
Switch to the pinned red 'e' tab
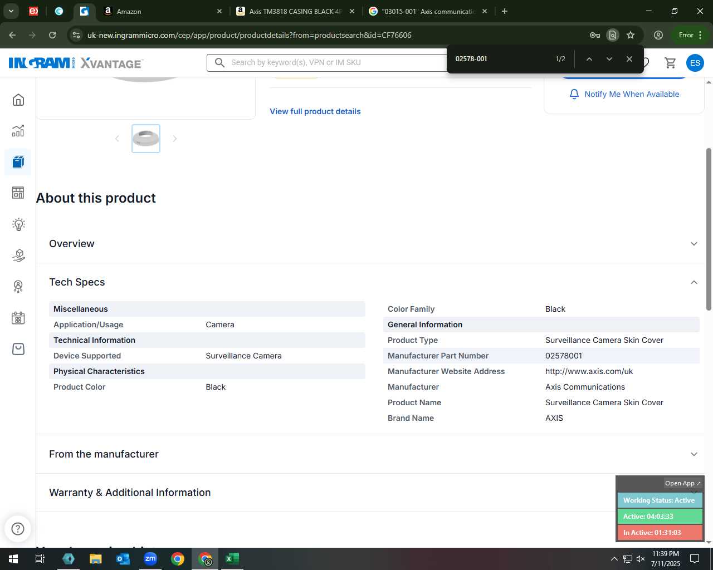pyautogui.click(x=33, y=11)
